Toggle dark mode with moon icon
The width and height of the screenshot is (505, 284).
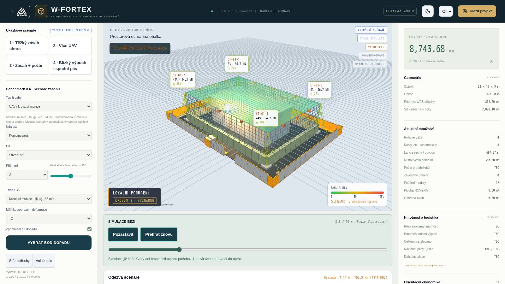click(x=428, y=11)
